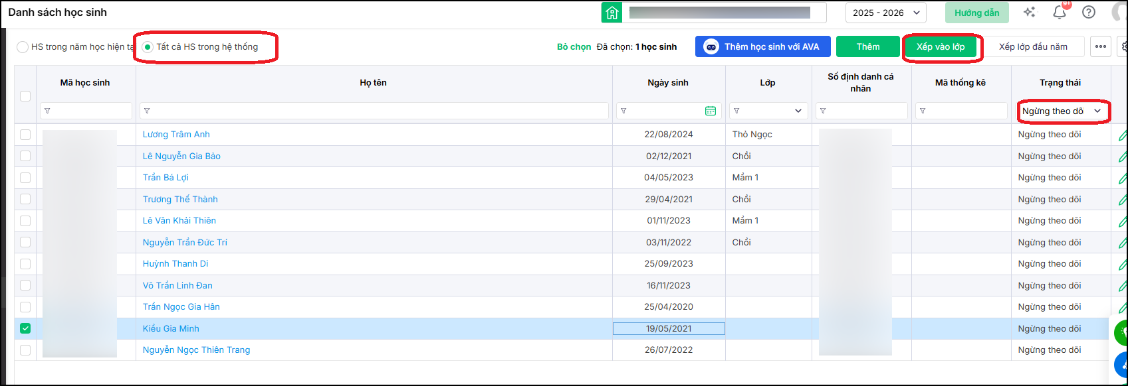Viewport: 1128px width, 386px height.
Task: Tick the checkbox for Trần Bá Lợi
Action: [25, 178]
